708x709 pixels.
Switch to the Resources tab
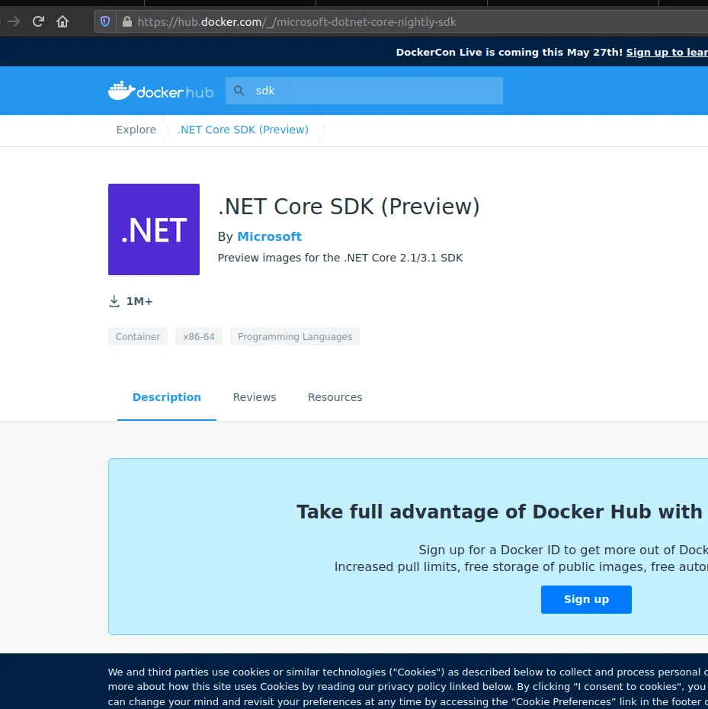[x=335, y=397]
